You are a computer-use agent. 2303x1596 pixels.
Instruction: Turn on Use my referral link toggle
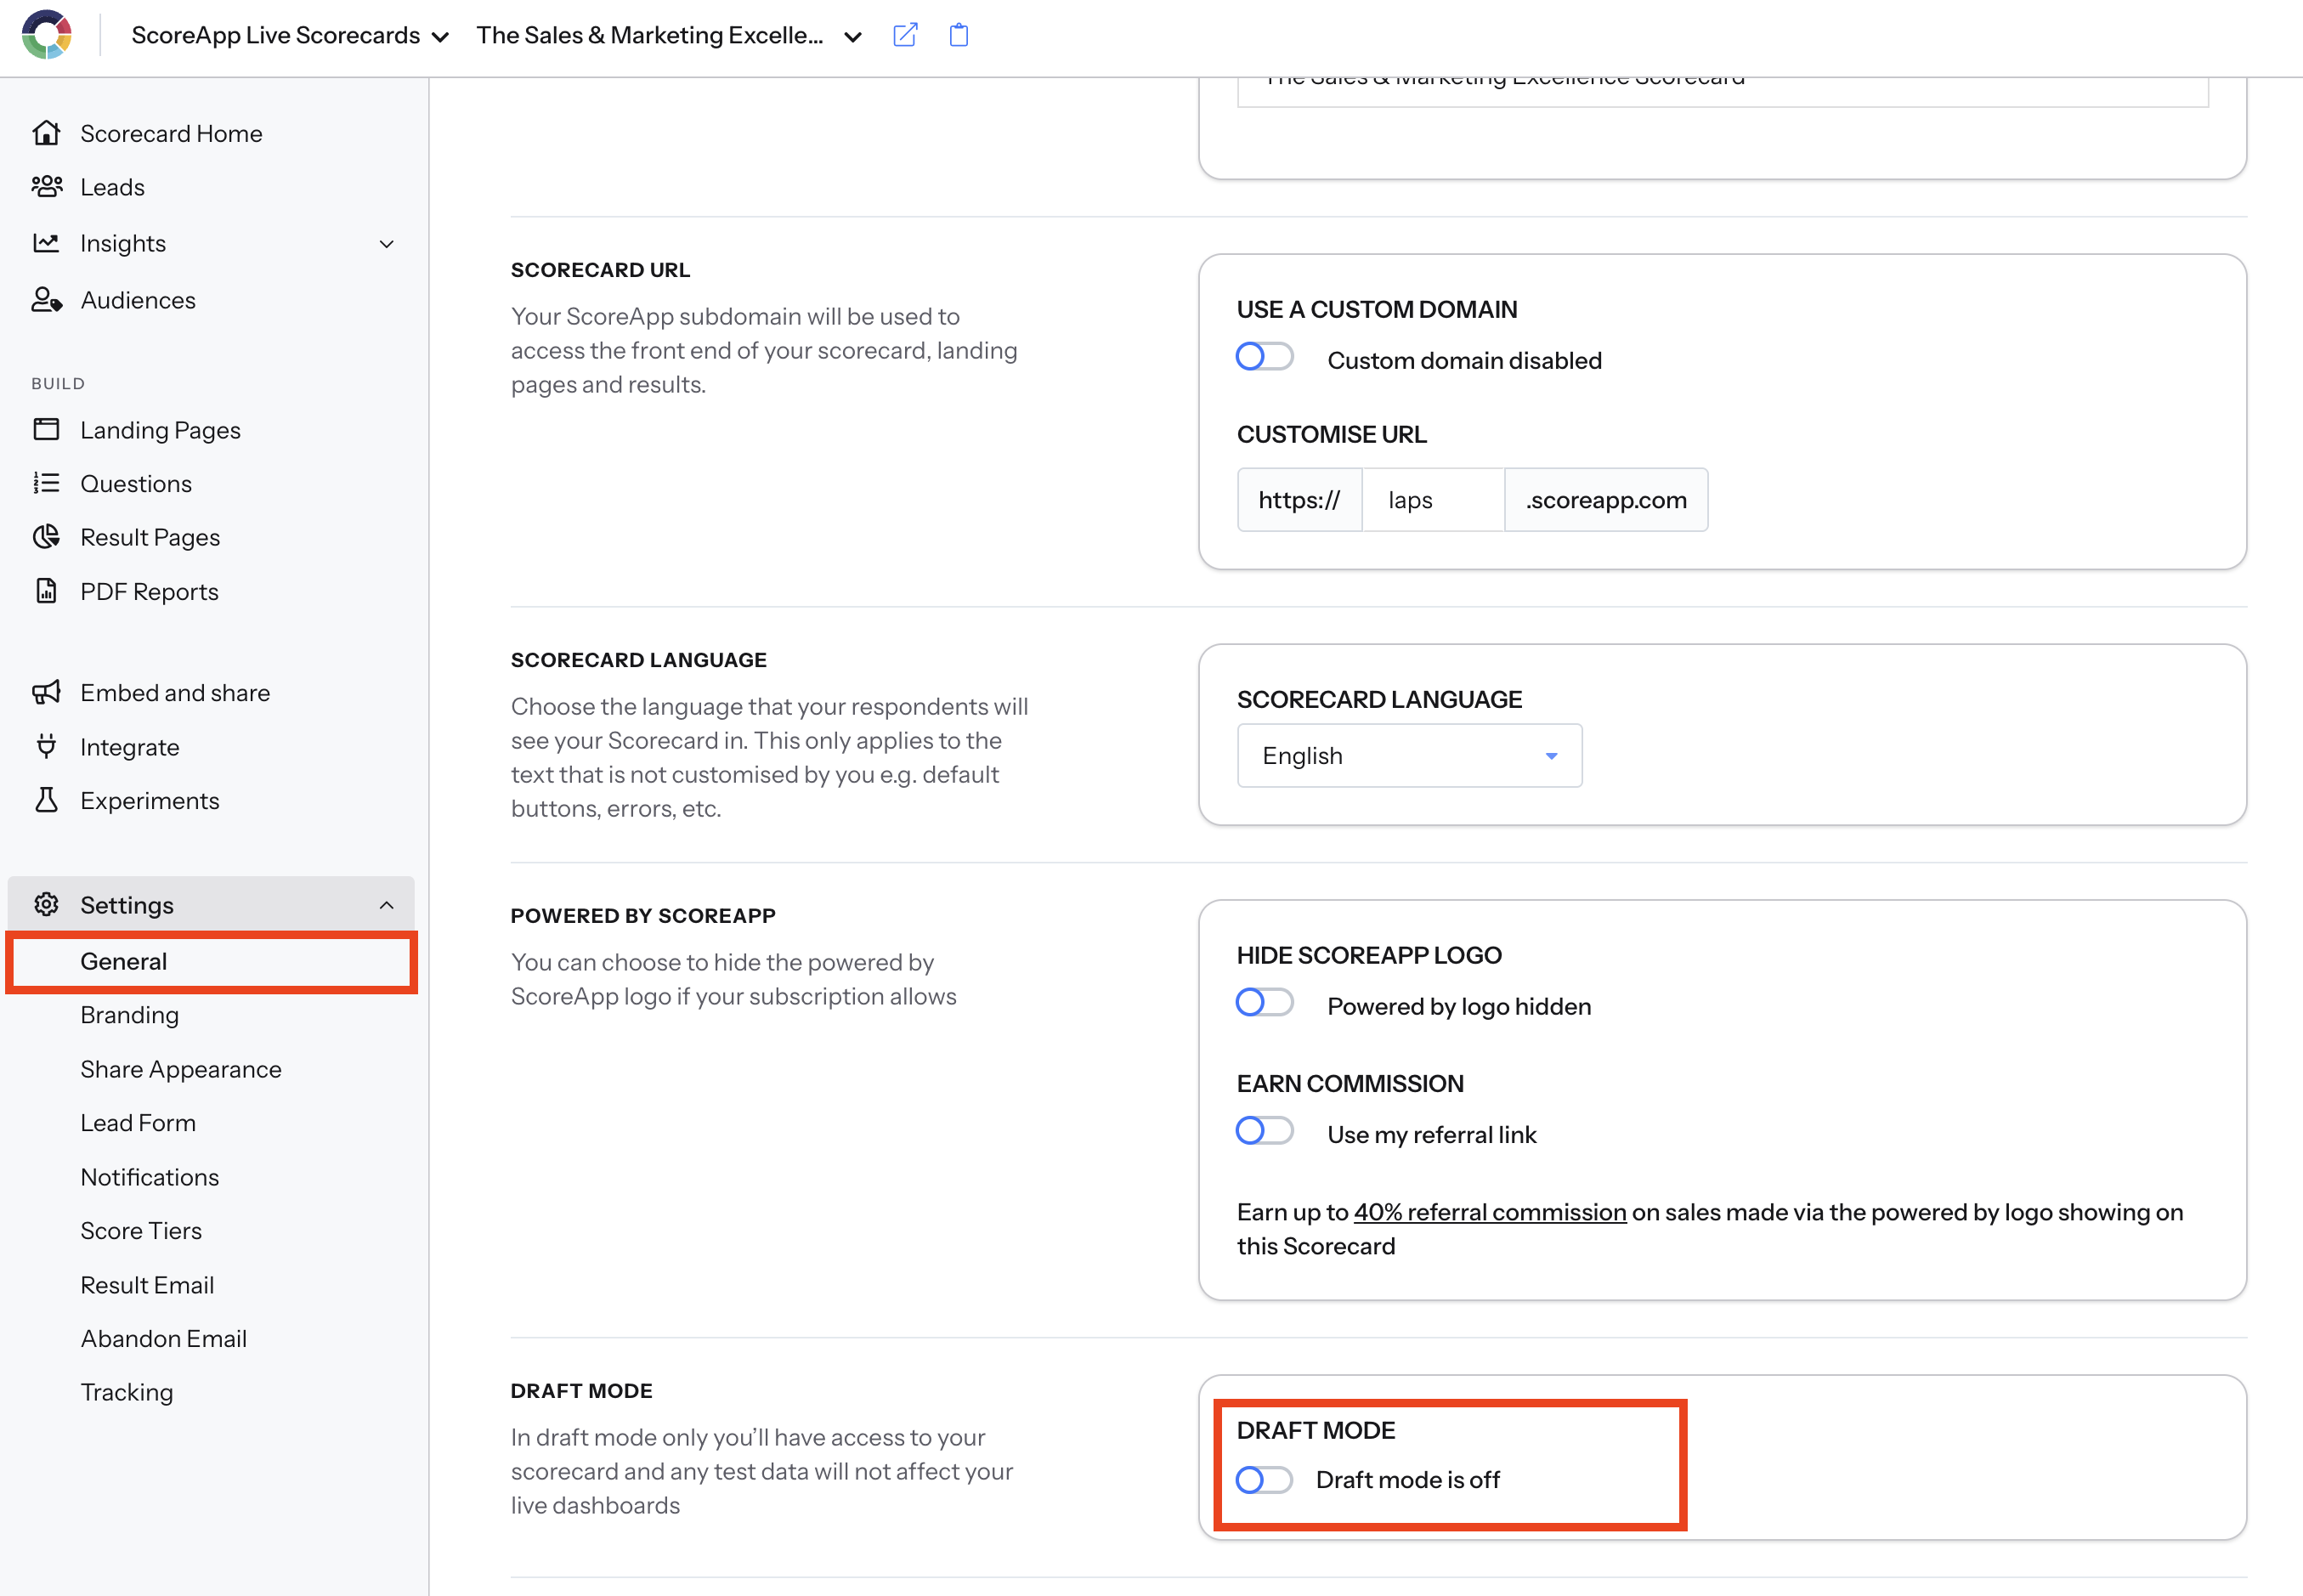[x=1264, y=1131]
